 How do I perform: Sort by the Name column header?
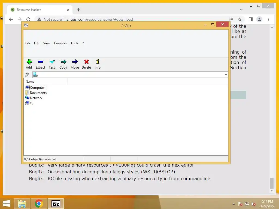46,82
